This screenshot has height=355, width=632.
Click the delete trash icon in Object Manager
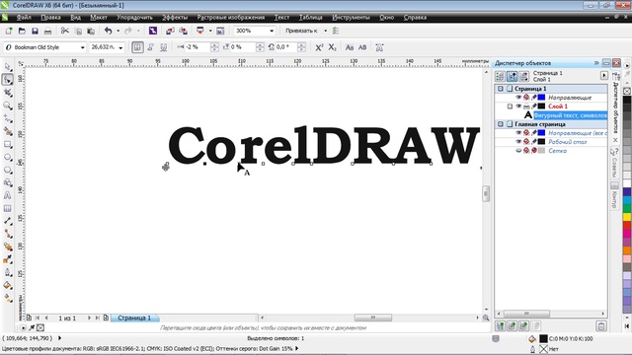tap(601, 325)
